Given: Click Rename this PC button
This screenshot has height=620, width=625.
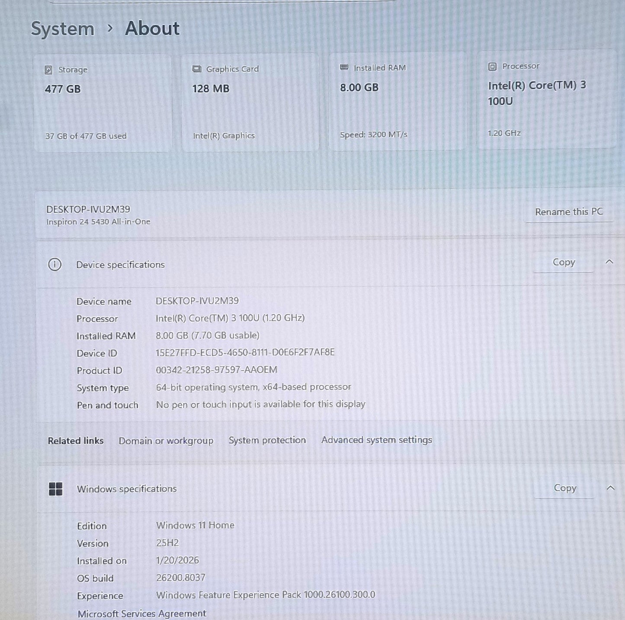Looking at the screenshot, I should click(569, 212).
